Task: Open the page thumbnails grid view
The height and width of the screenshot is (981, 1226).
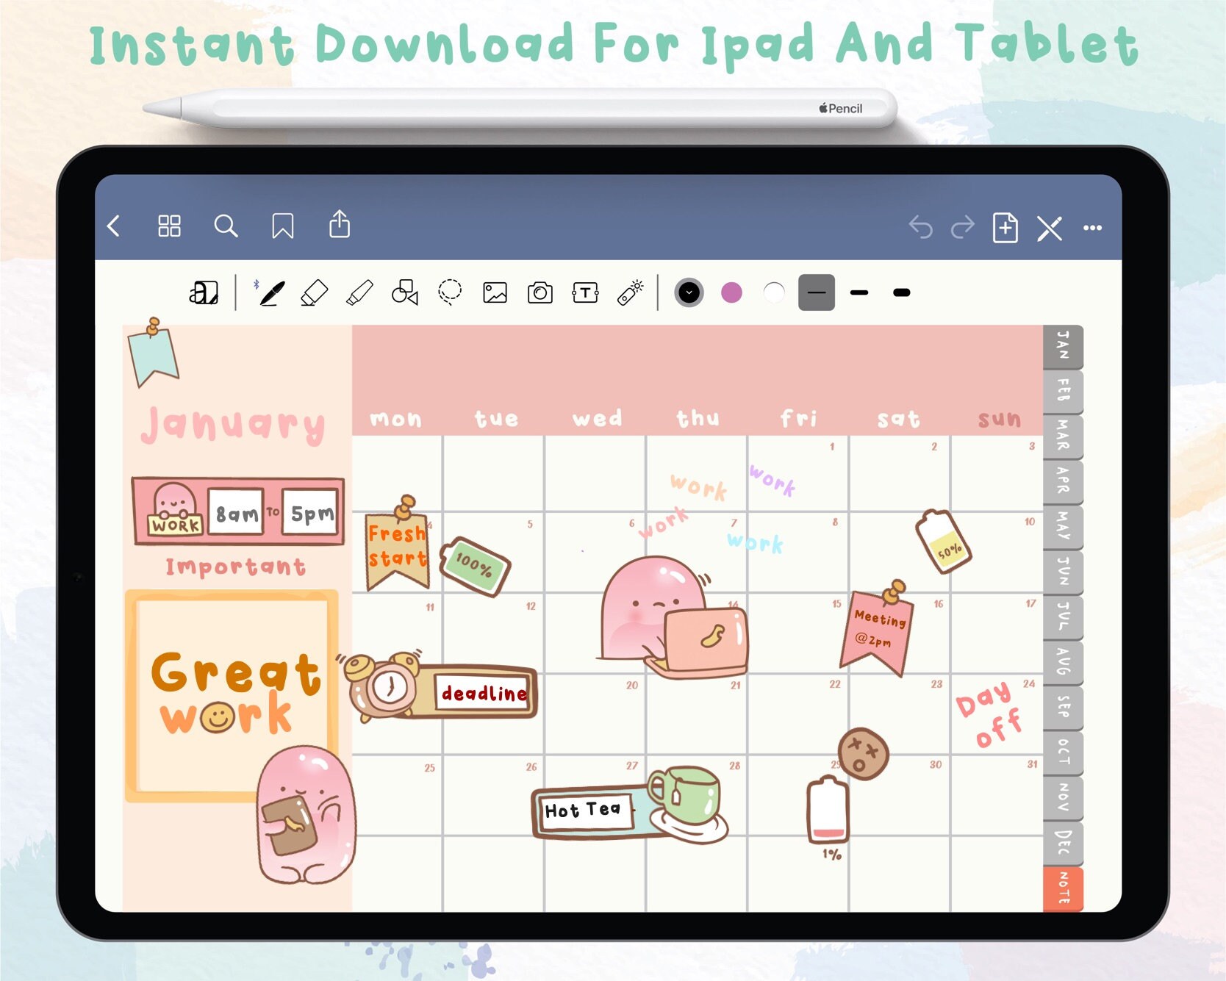Action: [x=169, y=226]
